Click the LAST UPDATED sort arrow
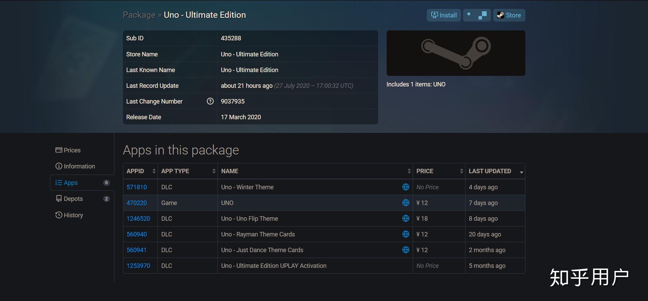 [x=521, y=172]
